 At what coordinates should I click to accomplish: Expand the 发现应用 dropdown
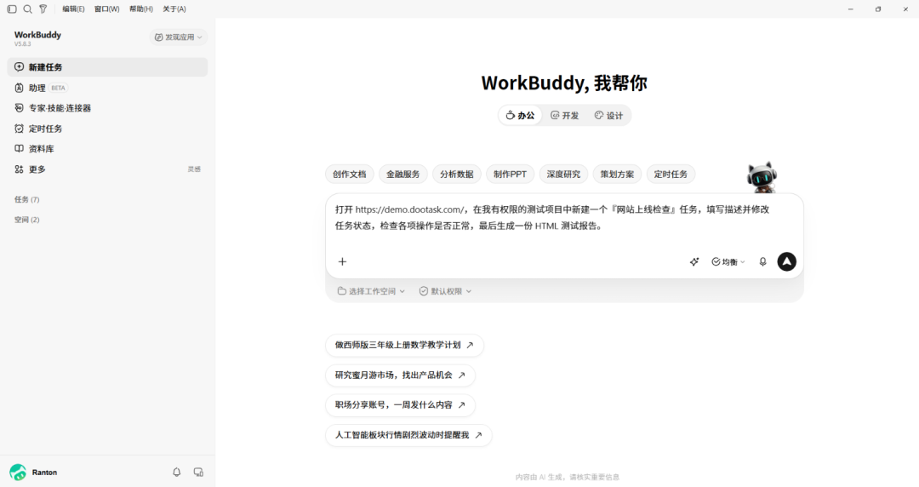tap(178, 37)
